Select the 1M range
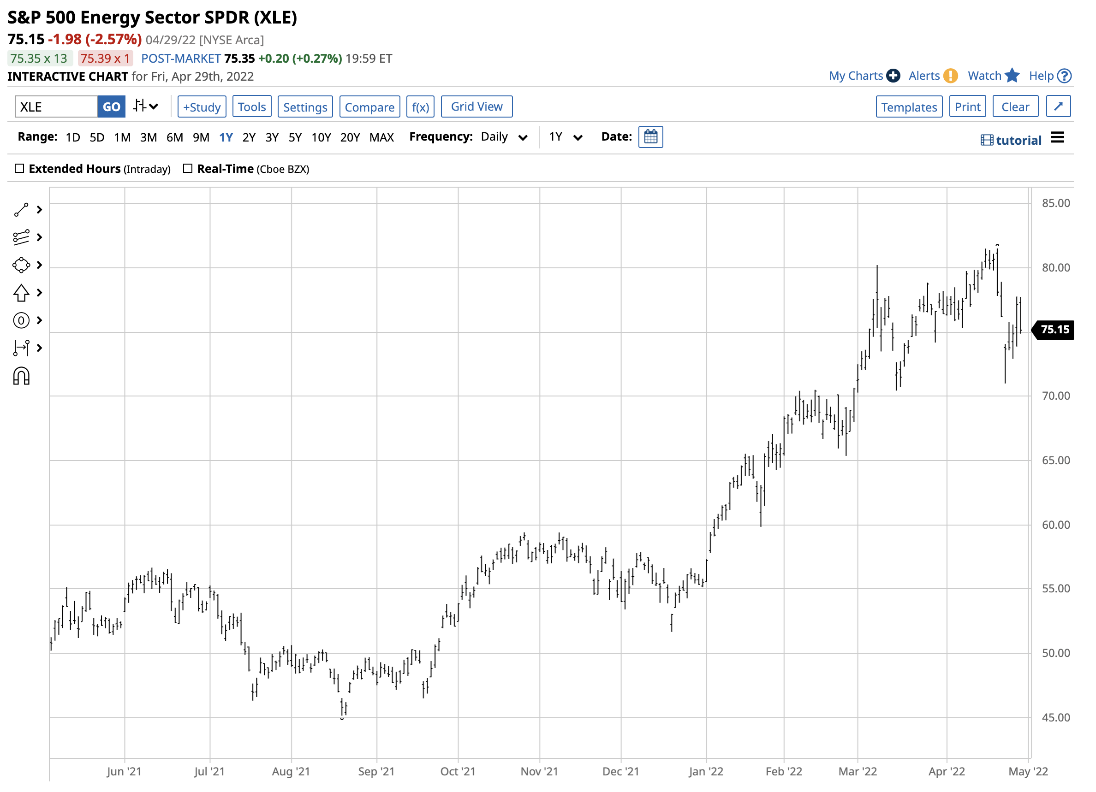The image size is (1096, 792). tap(123, 138)
